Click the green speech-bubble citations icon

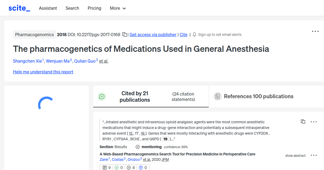pos(102,96)
